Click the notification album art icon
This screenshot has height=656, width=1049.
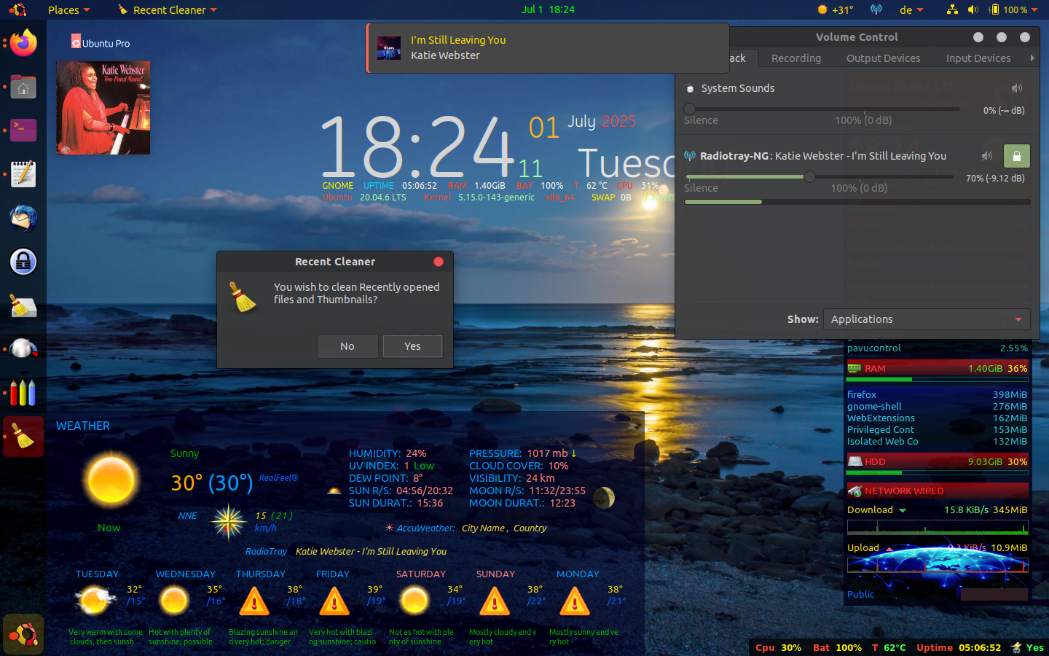[389, 48]
